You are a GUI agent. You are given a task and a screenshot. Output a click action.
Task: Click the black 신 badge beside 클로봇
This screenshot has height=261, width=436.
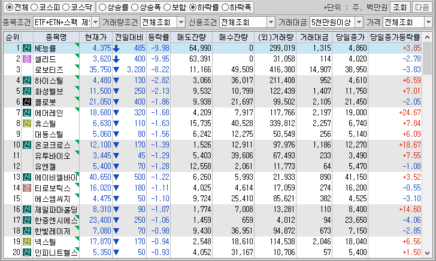click(x=27, y=102)
